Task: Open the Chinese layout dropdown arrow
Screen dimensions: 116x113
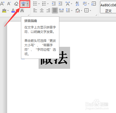Action: pos(72,4)
